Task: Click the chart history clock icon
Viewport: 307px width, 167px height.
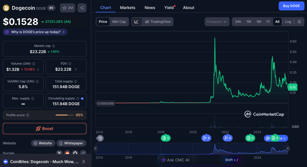Action: [100, 138]
